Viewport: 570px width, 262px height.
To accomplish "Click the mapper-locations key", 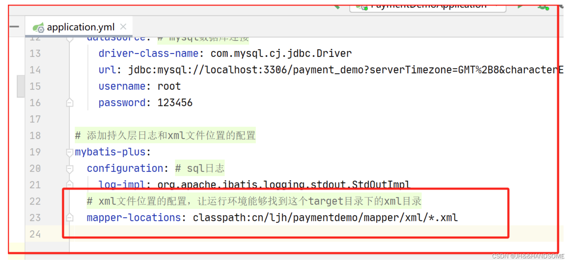I will (134, 217).
